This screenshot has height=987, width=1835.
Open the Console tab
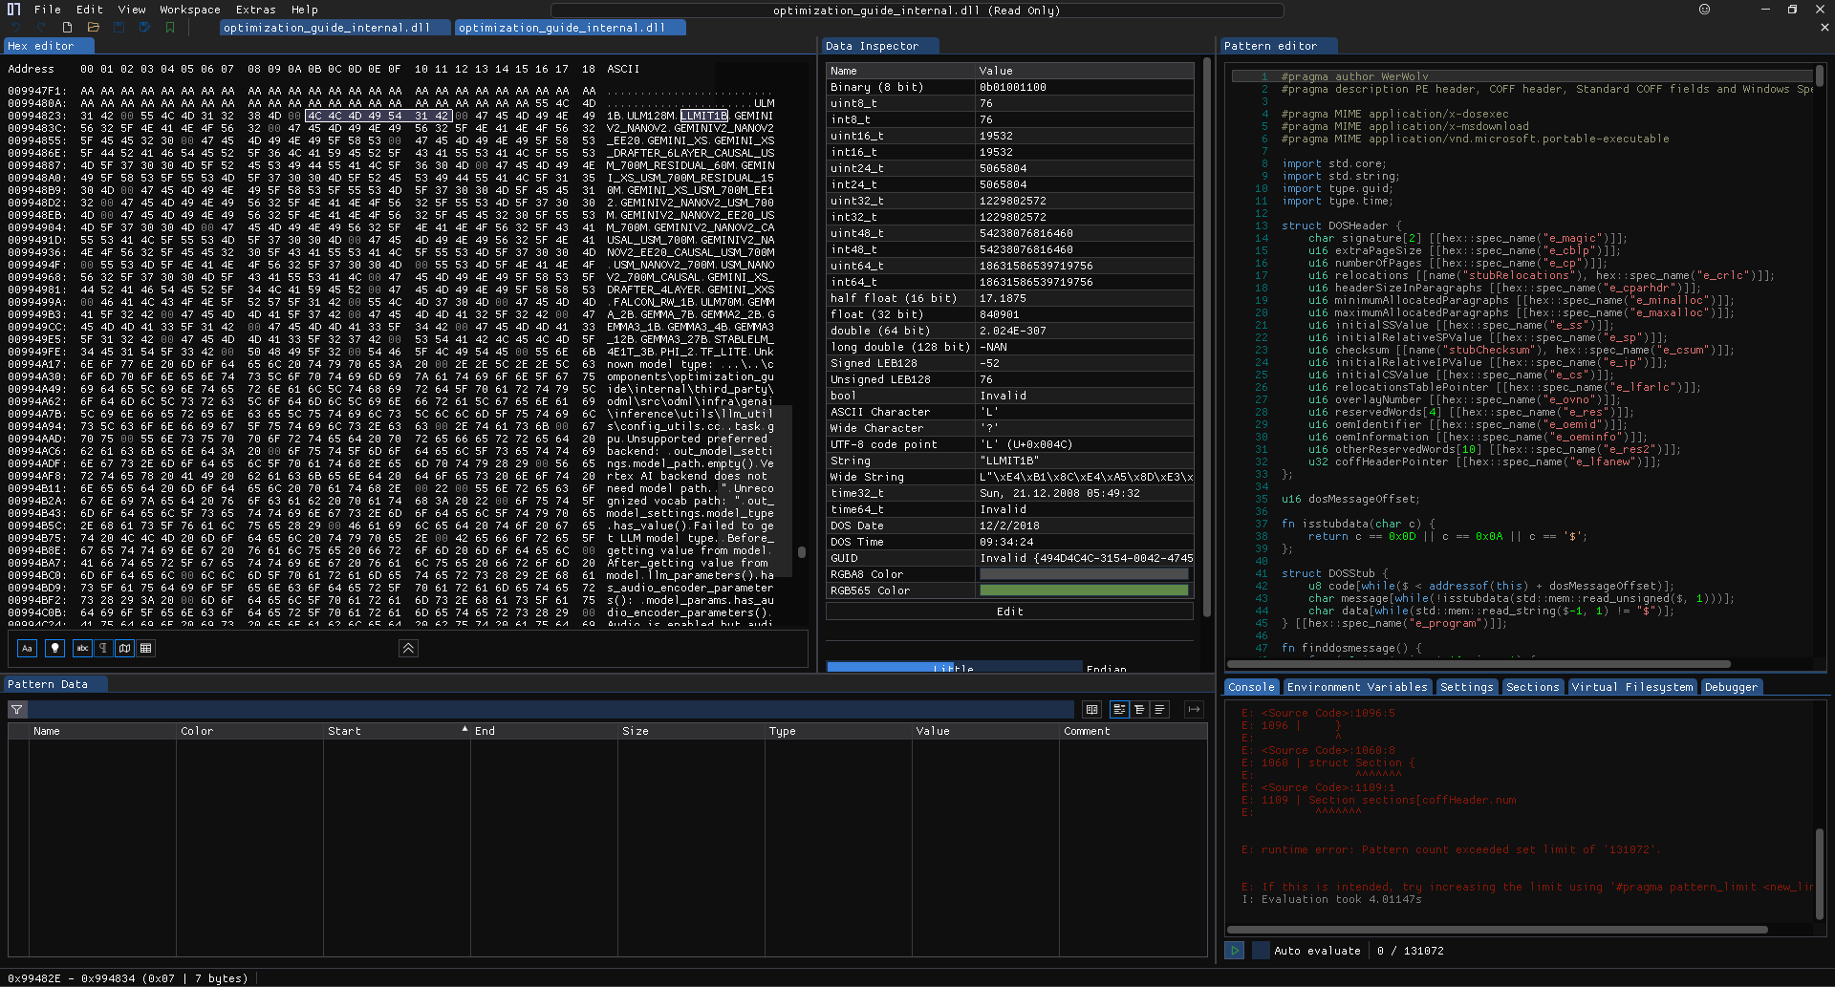(x=1251, y=687)
